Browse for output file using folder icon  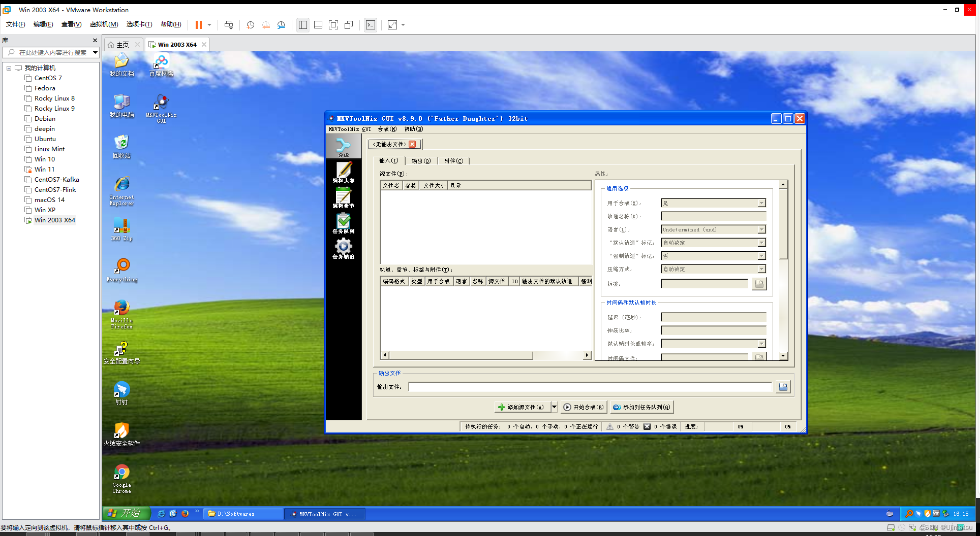pos(783,387)
